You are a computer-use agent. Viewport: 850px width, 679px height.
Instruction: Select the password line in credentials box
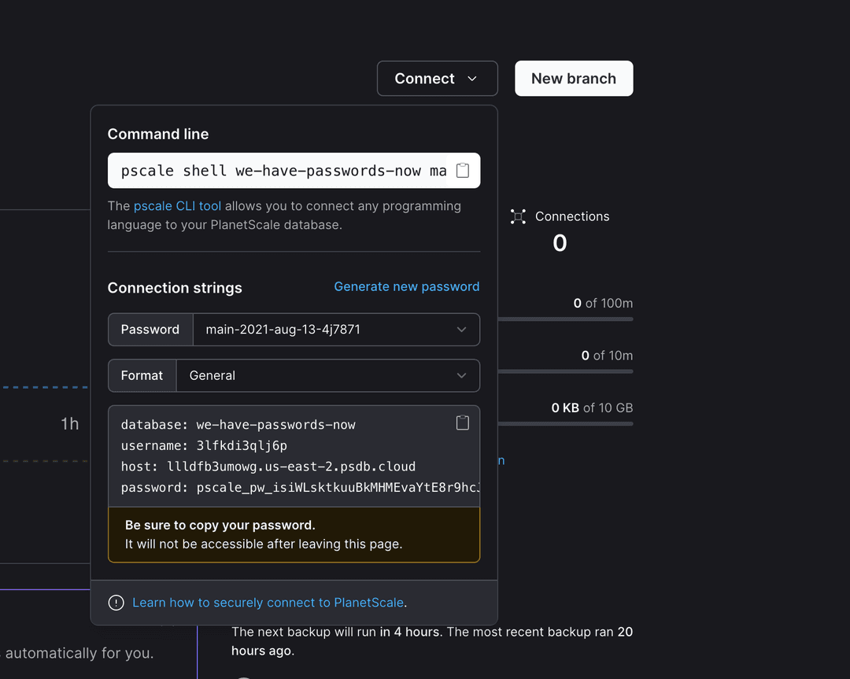[299, 488]
